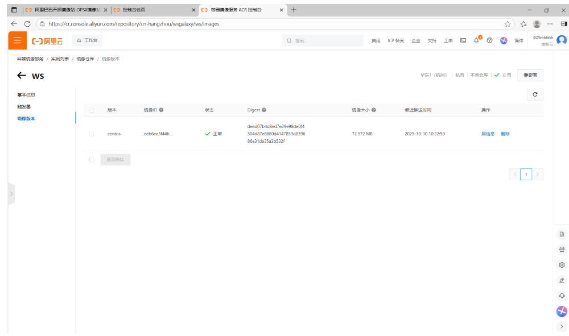Launch the Cloud Shell terminal icon
569x336 pixels.
click(x=463, y=40)
